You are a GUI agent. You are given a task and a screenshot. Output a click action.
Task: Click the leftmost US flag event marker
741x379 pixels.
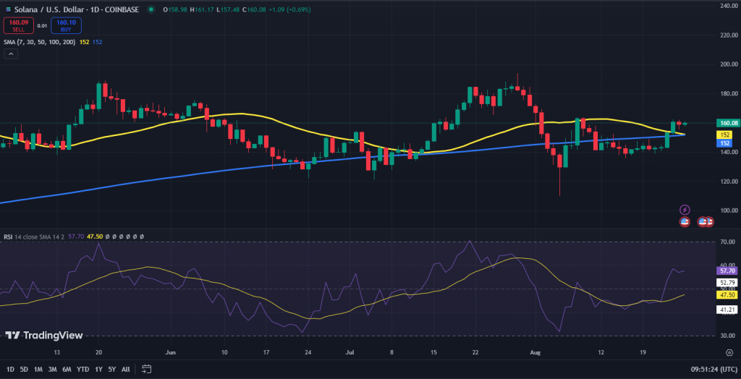pyautogui.click(x=685, y=221)
